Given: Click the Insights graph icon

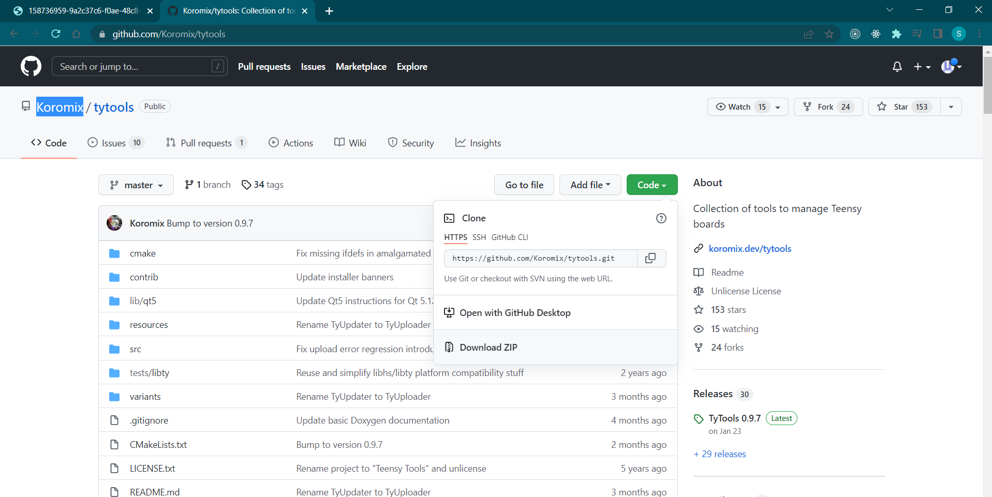Looking at the screenshot, I should coord(460,143).
